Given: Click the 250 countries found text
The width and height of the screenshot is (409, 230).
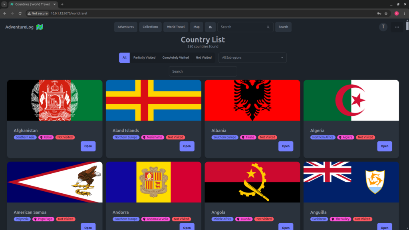Looking at the screenshot, I should [203, 47].
